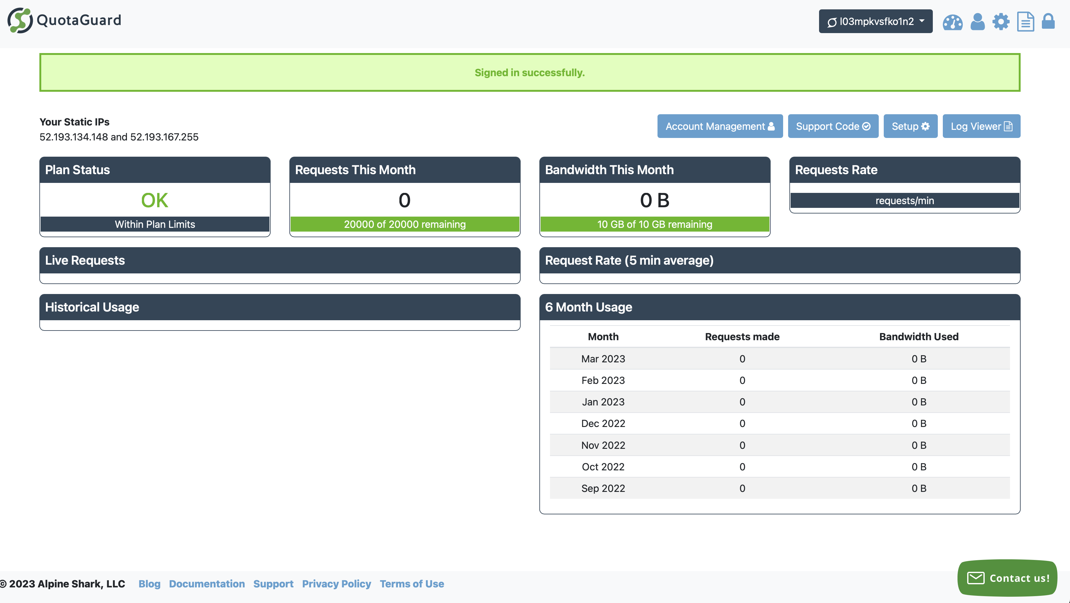
Task: Open the Support footer link
Action: coord(273,584)
